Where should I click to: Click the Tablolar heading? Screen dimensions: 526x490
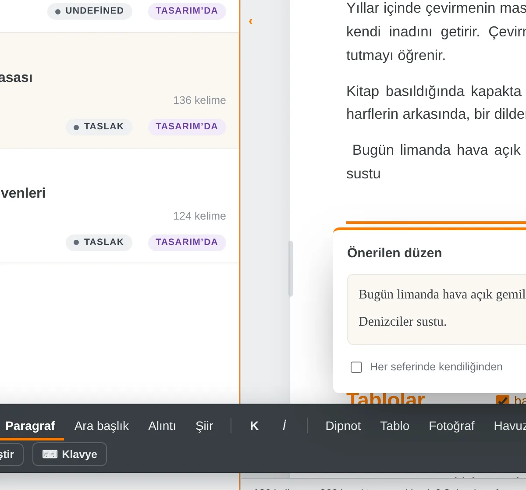[386, 398]
